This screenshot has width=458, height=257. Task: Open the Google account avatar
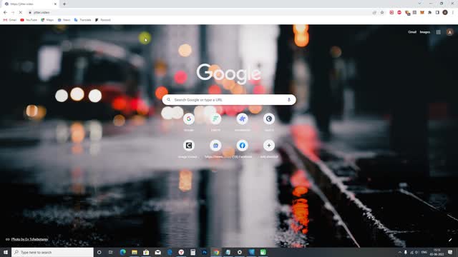point(449,32)
